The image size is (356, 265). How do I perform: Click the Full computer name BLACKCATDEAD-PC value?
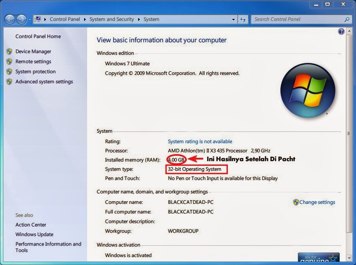pyautogui.click(x=191, y=212)
